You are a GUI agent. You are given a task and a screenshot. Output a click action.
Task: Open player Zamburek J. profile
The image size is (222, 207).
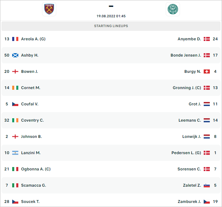click(189, 202)
